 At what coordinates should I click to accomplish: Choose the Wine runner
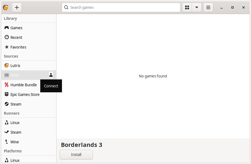tap(14, 142)
